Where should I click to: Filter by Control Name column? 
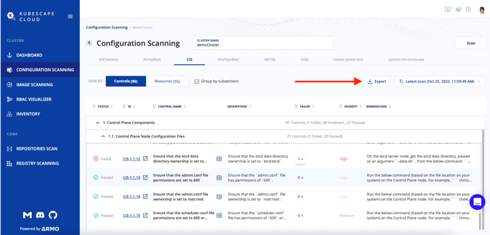pos(155,106)
